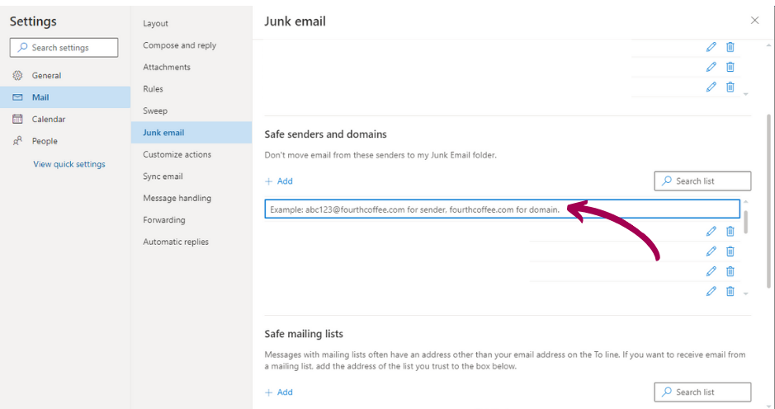The height and width of the screenshot is (409, 775).
Task: Open the View quick settings link
Action: [69, 164]
